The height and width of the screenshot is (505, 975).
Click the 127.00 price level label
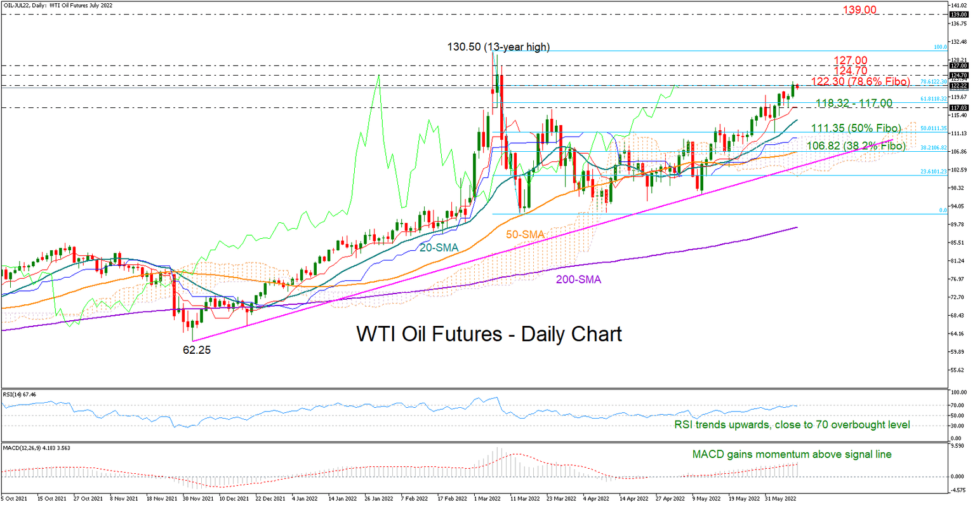[x=849, y=59]
